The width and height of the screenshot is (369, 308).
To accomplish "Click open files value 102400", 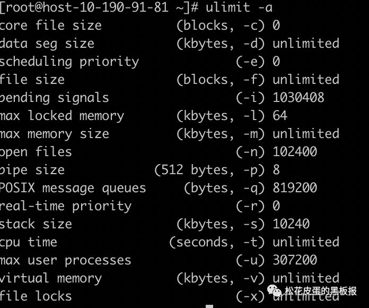I will click(294, 152).
